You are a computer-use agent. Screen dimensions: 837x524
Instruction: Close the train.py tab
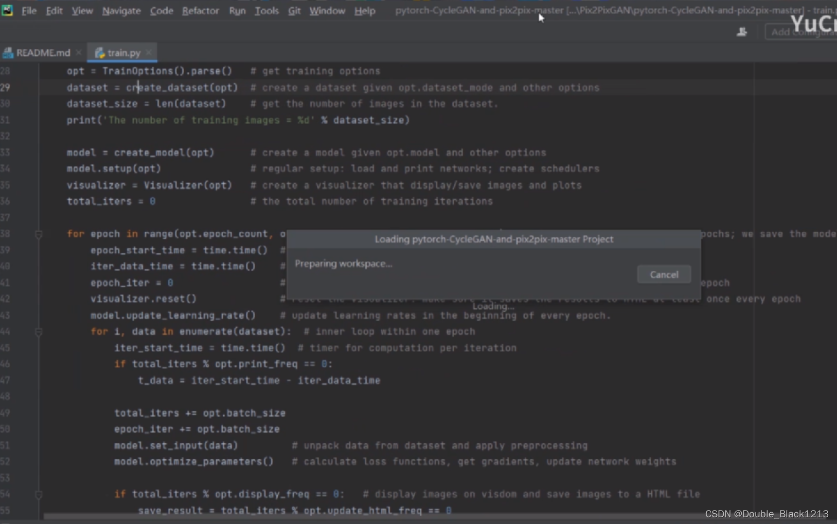(x=149, y=52)
